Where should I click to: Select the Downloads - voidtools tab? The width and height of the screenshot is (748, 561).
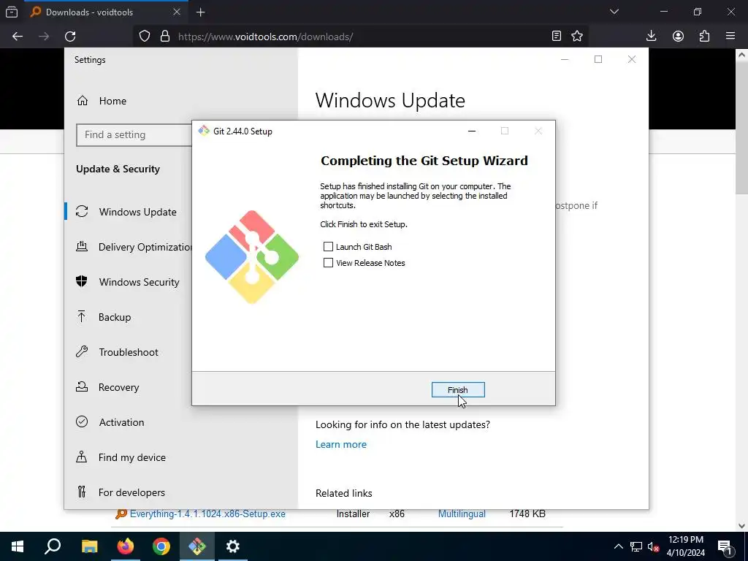click(105, 12)
